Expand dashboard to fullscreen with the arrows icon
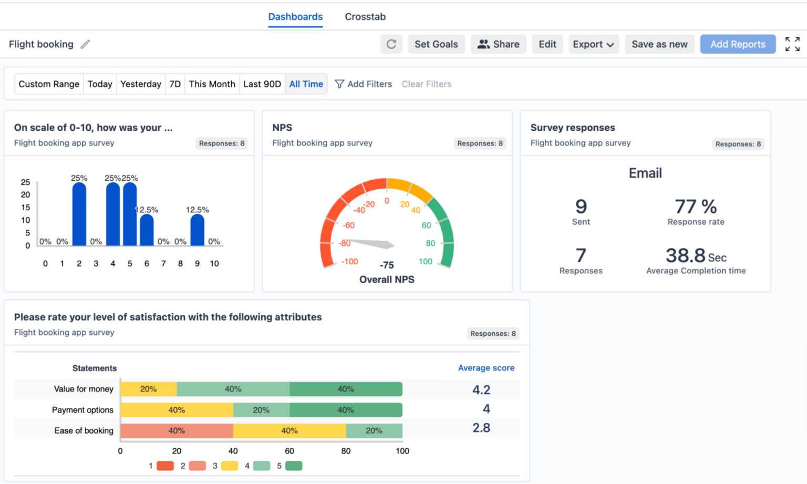 tap(792, 44)
